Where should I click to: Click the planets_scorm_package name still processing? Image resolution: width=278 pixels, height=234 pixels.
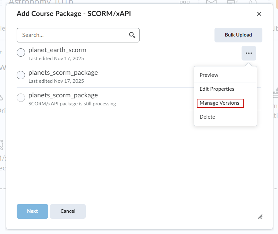pos(63,95)
